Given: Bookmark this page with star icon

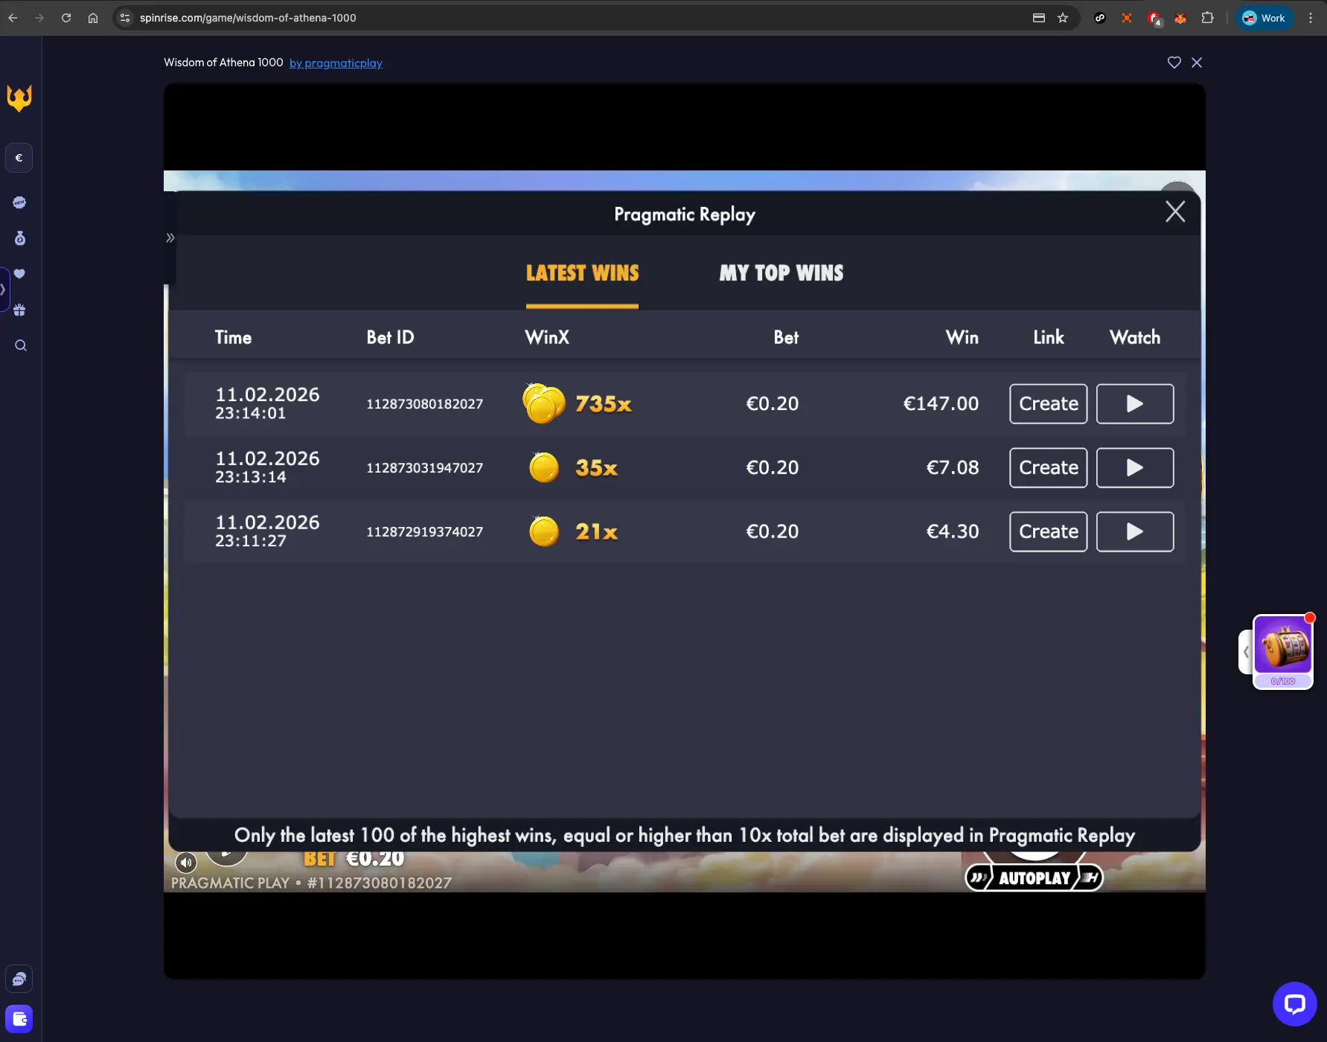Looking at the screenshot, I should 1063,18.
